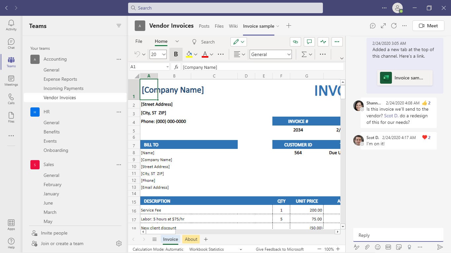This screenshot has width=451, height=253.
Task: Open Excel Search tell me box
Action: coord(204,42)
